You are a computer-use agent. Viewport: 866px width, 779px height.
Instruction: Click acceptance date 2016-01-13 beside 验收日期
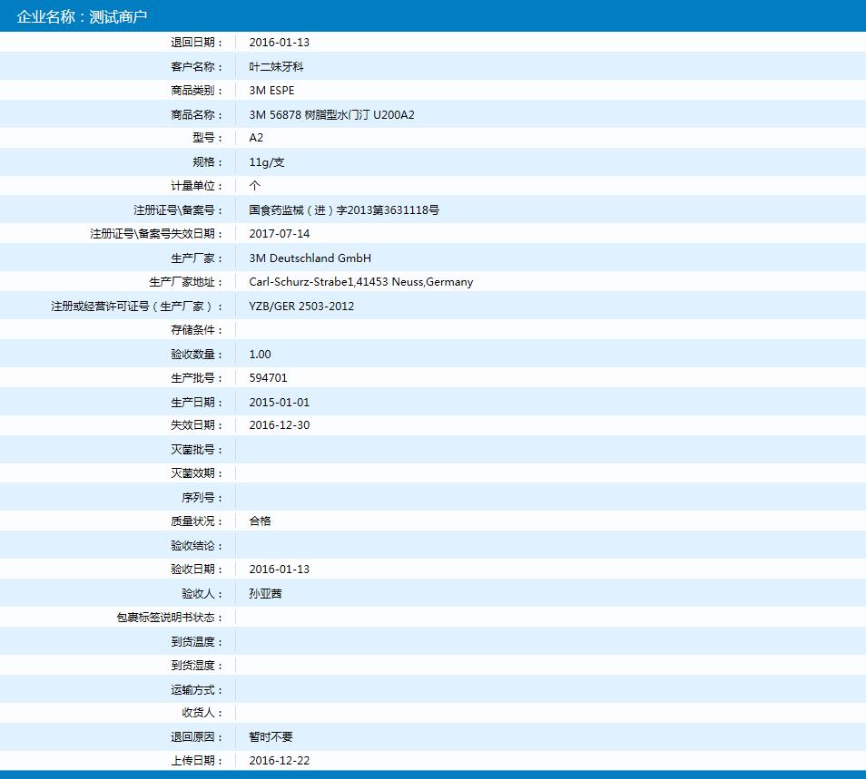tap(279, 570)
